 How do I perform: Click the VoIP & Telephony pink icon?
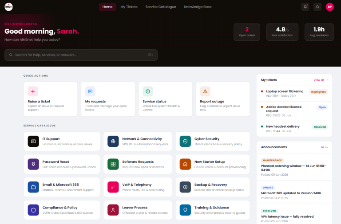pyautogui.click(x=113, y=187)
